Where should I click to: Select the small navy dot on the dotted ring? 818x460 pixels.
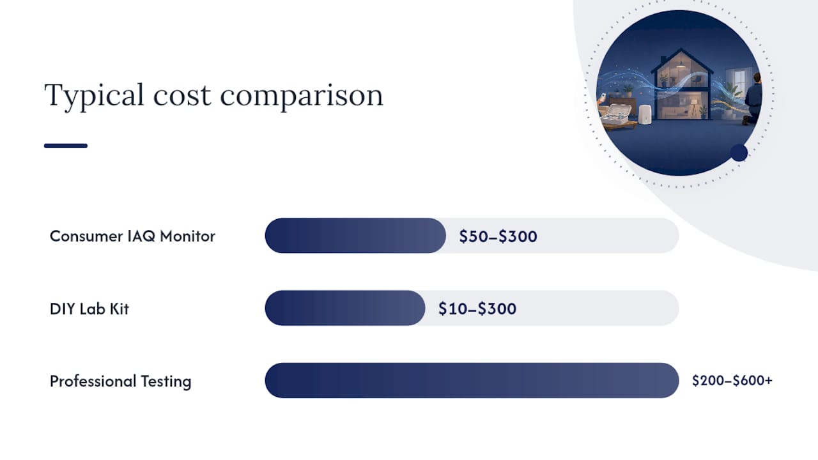739,153
